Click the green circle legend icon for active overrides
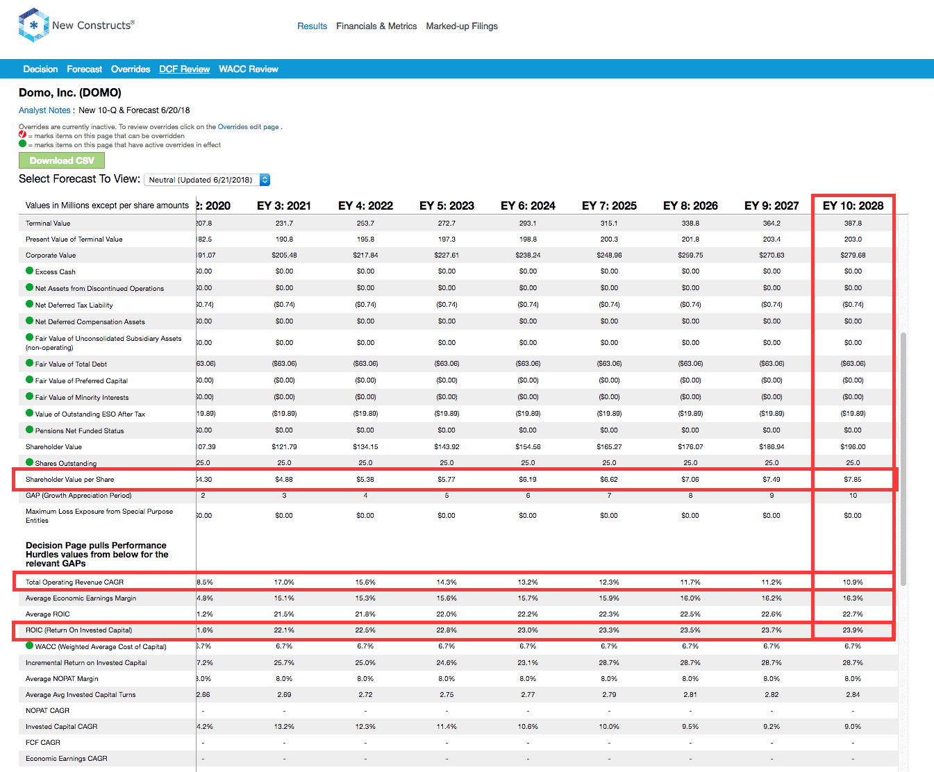The height and width of the screenshot is (772, 934). point(22,144)
